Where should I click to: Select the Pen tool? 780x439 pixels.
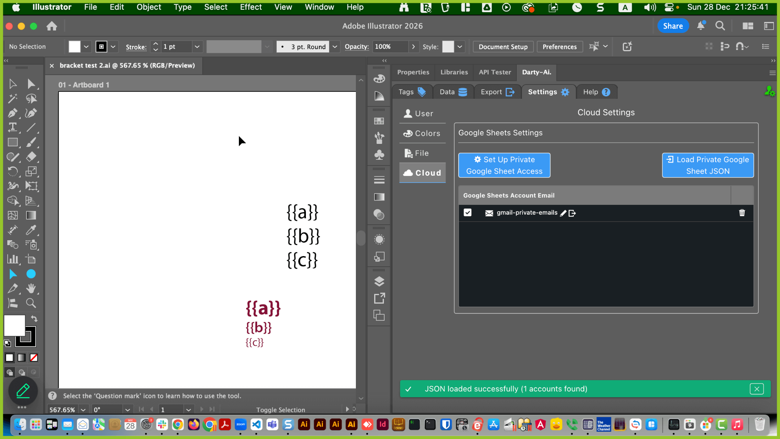point(13,113)
